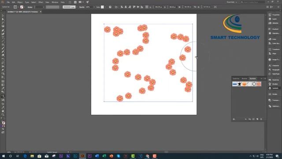Expand the stroke color dropdown
Screen dimensions: 282x159
25,7
